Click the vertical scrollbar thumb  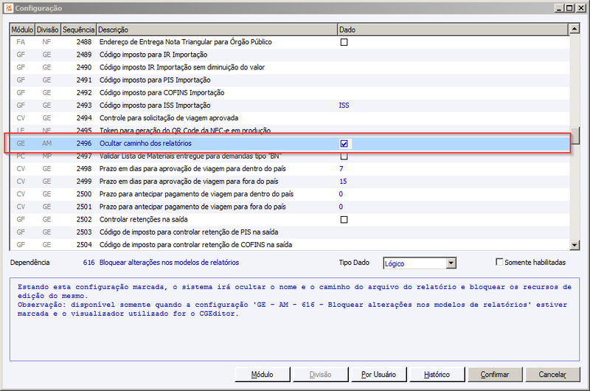(x=575, y=136)
